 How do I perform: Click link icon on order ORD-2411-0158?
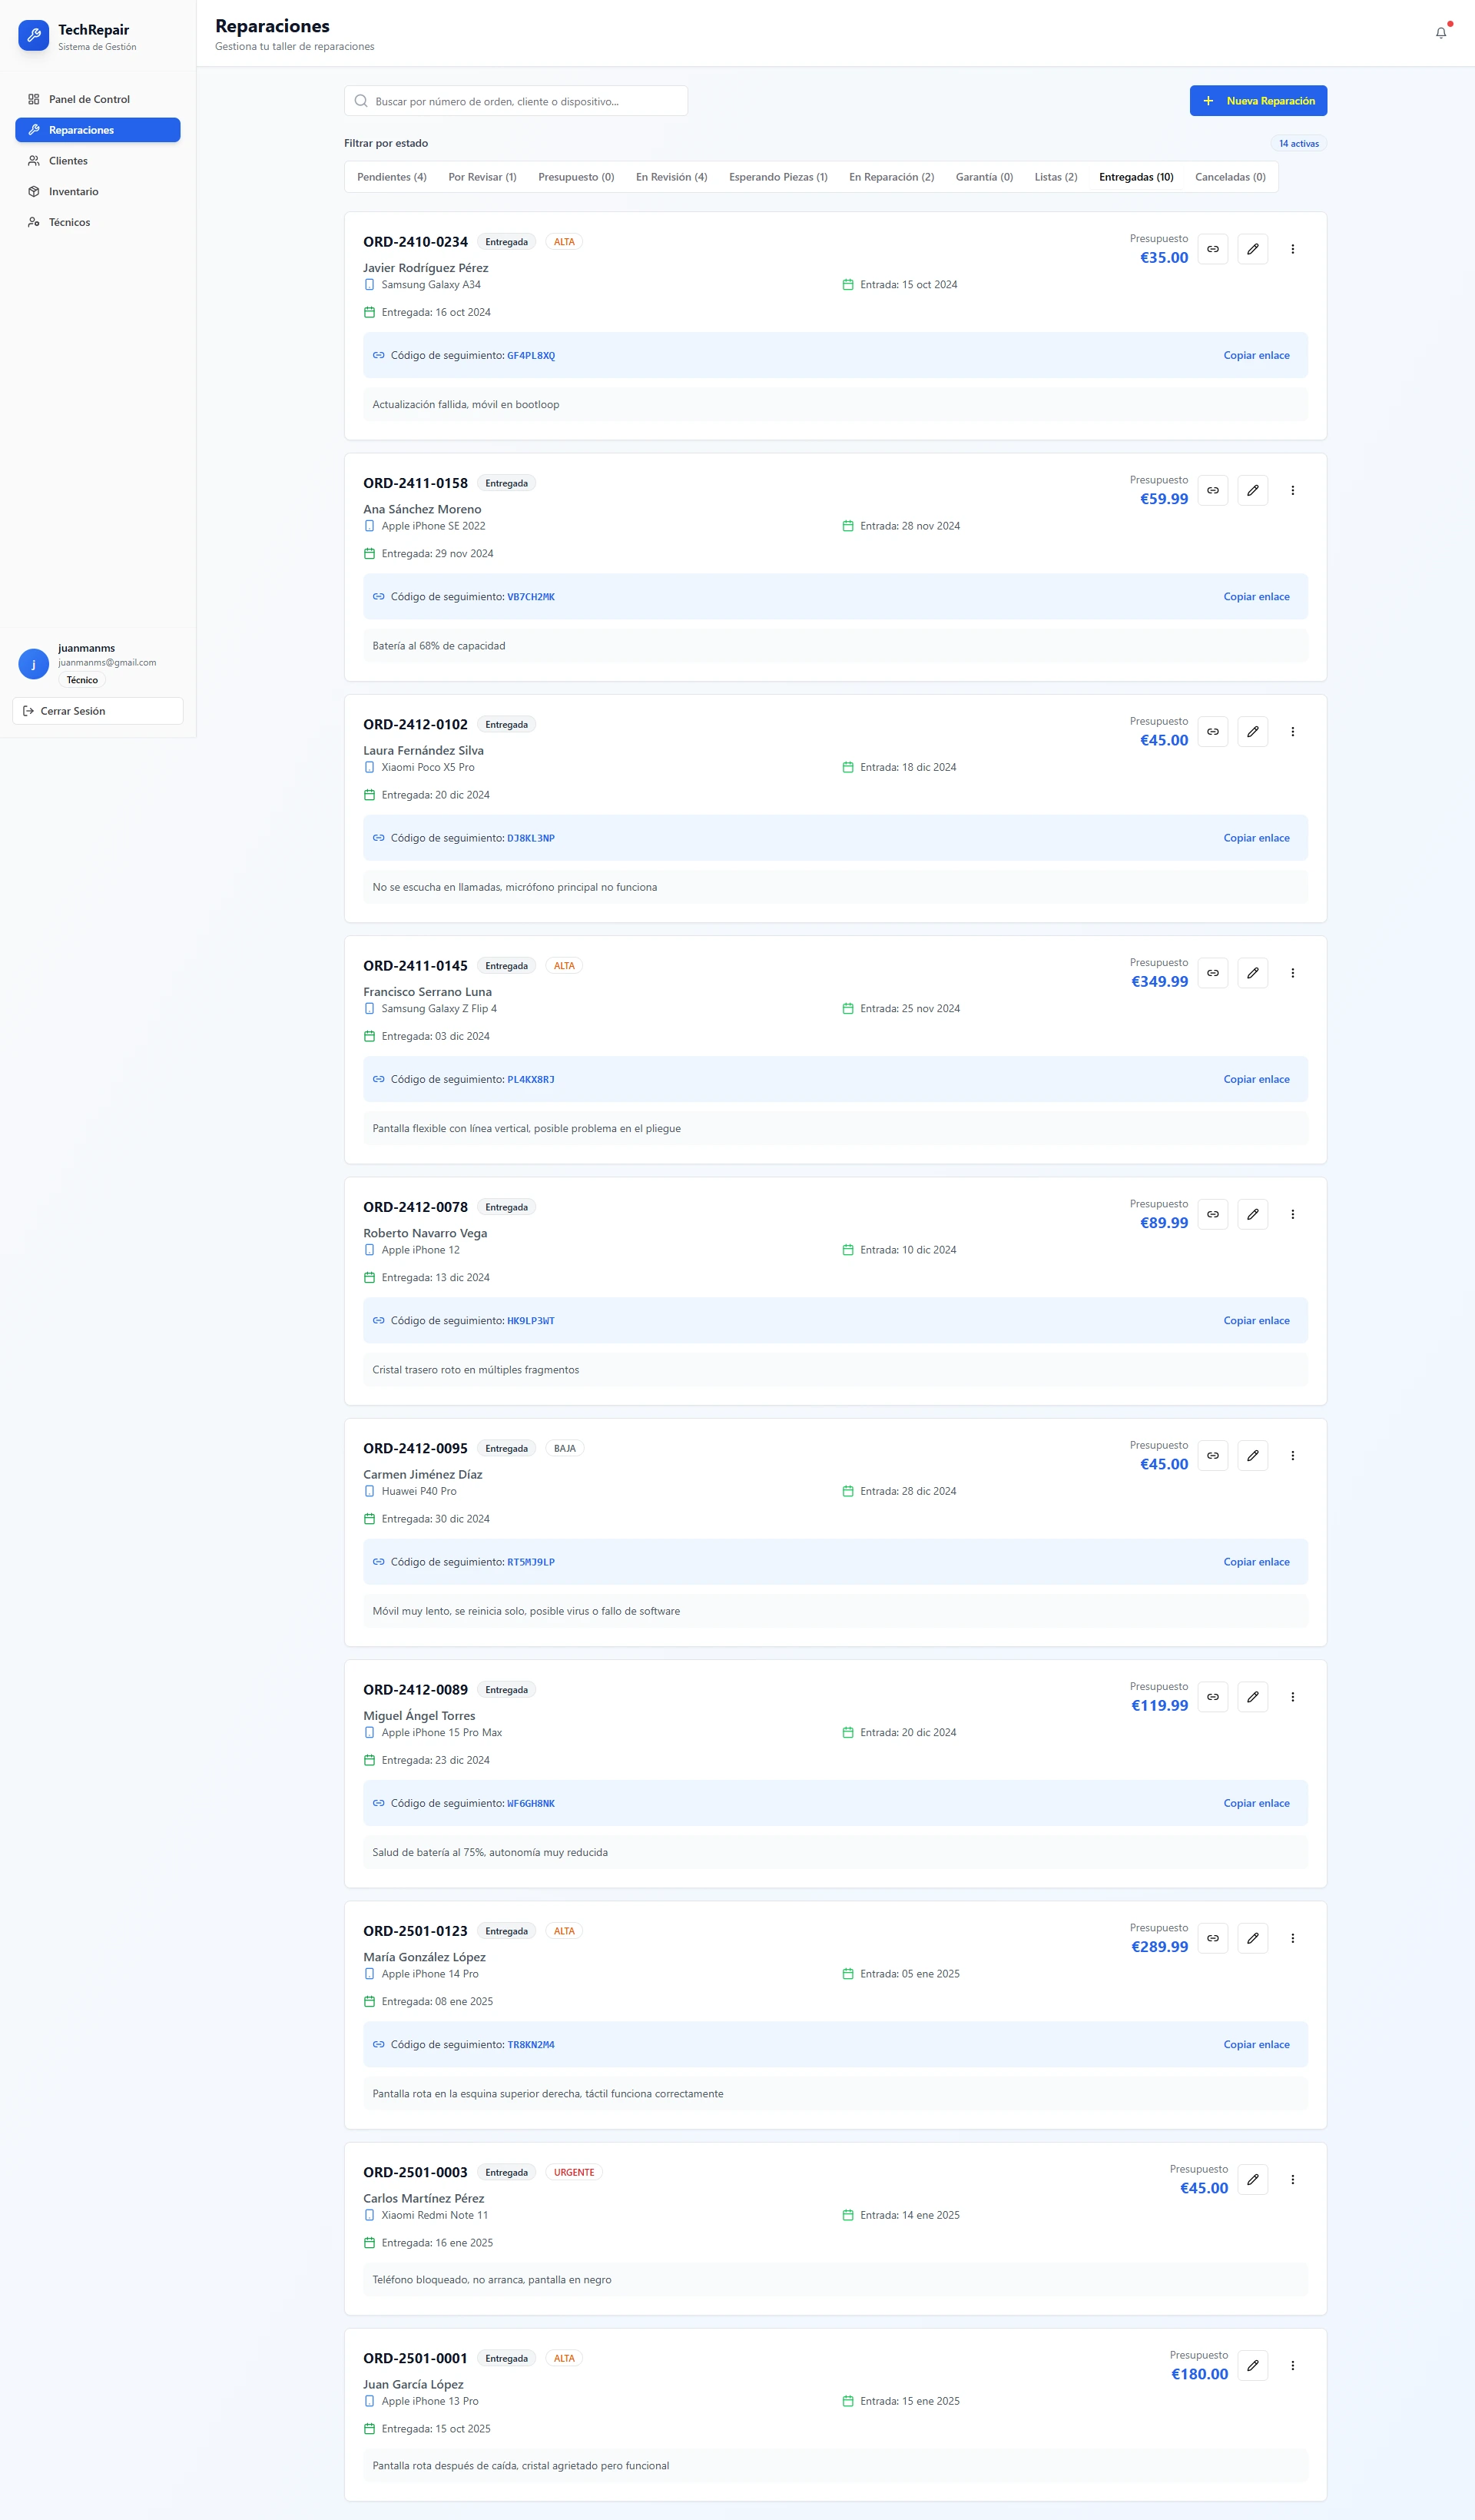pyautogui.click(x=1212, y=490)
